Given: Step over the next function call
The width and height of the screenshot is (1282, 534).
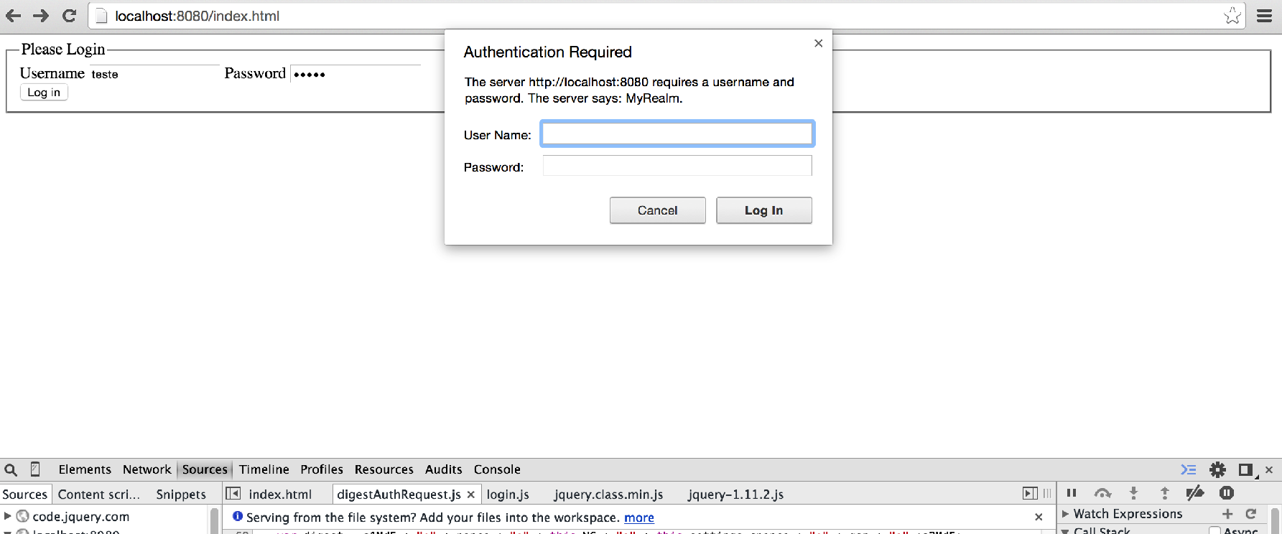Looking at the screenshot, I should click(x=1102, y=494).
